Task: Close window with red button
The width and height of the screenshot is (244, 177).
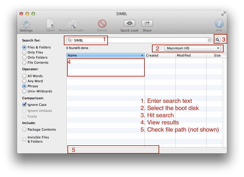Action: click(x=21, y=14)
